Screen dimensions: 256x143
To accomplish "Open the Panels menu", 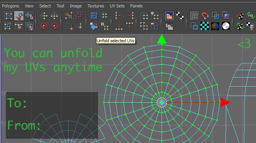I will pos(136,6).
